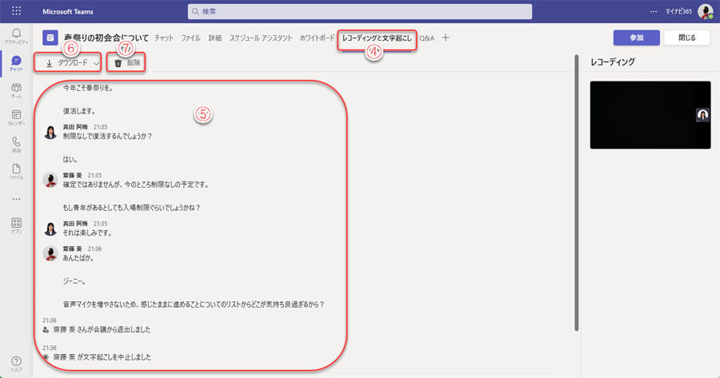Switch to the ファイル tab
The height and width of the screenshot is (378, 720).
pyautogui.click(x=190, y=38)
